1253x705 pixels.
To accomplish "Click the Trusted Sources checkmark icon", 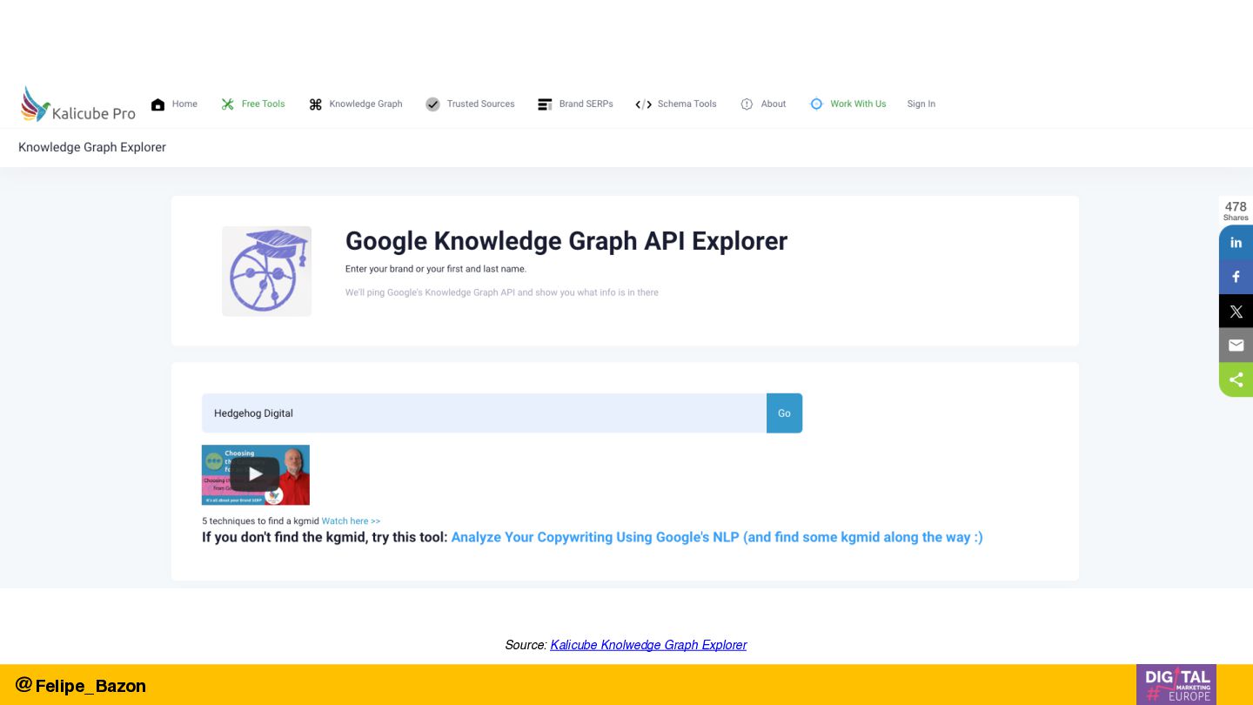I will point(432,104).
